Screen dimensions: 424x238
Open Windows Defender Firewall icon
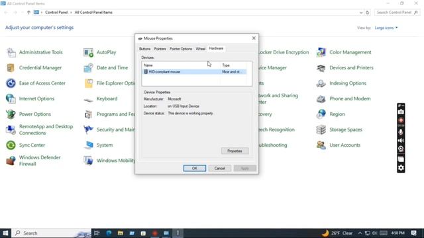click(x=11, y=161)
